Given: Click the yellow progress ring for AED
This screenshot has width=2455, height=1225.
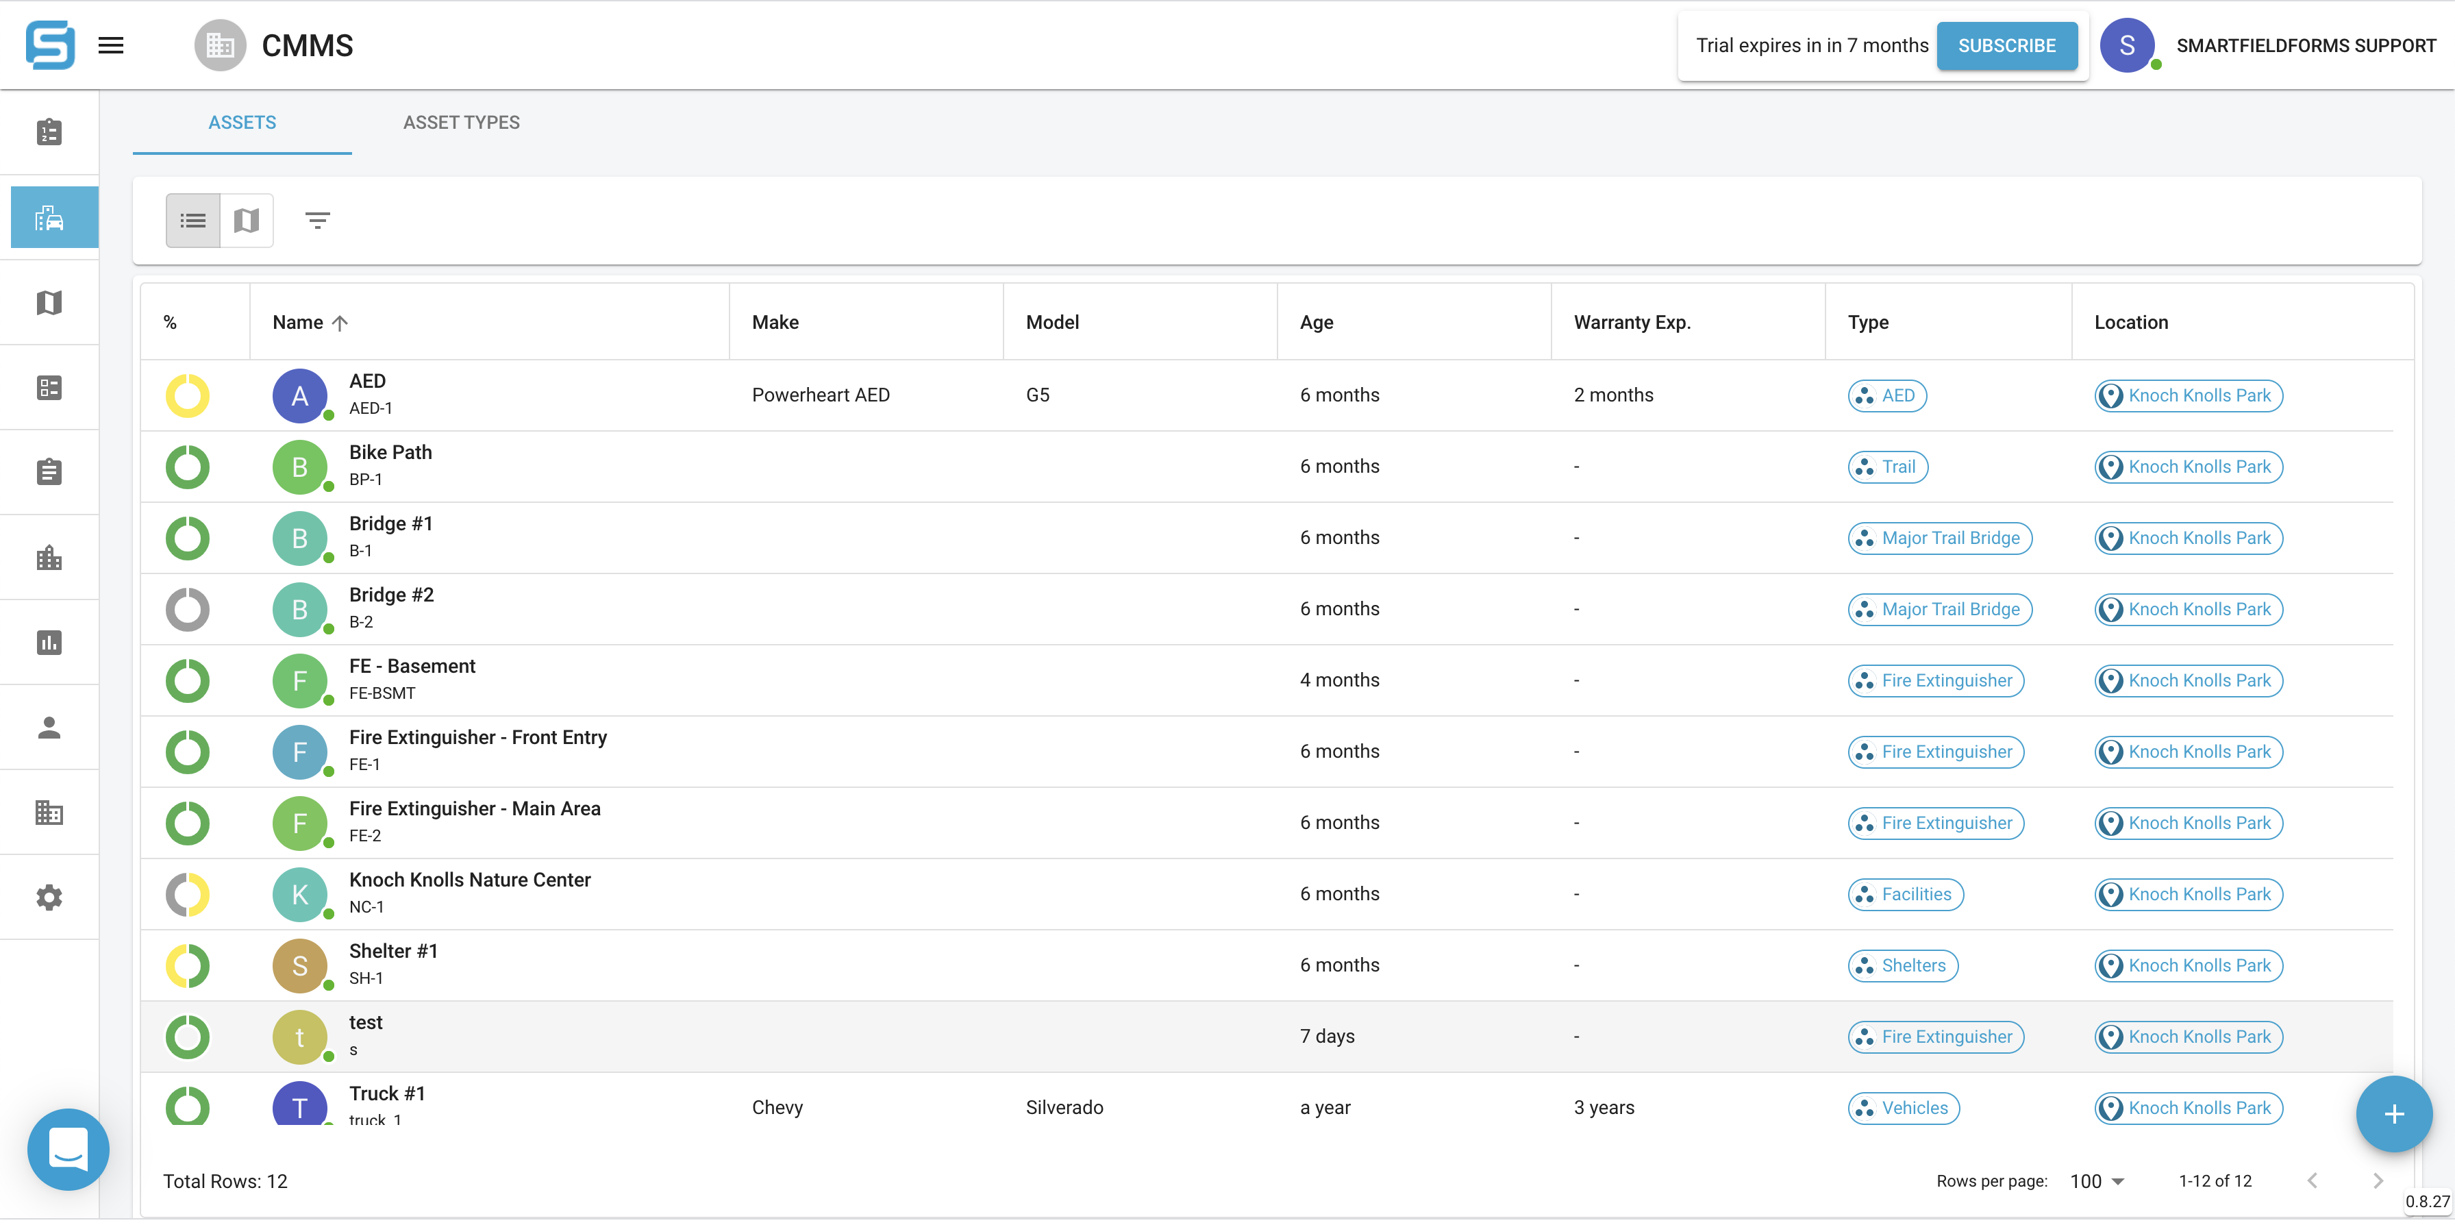Looking at the screenshot, I should point(188,395).
